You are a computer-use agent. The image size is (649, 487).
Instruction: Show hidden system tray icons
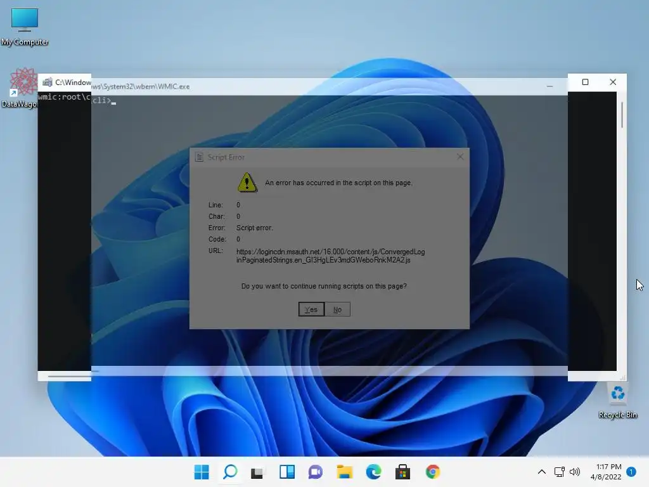541,472
